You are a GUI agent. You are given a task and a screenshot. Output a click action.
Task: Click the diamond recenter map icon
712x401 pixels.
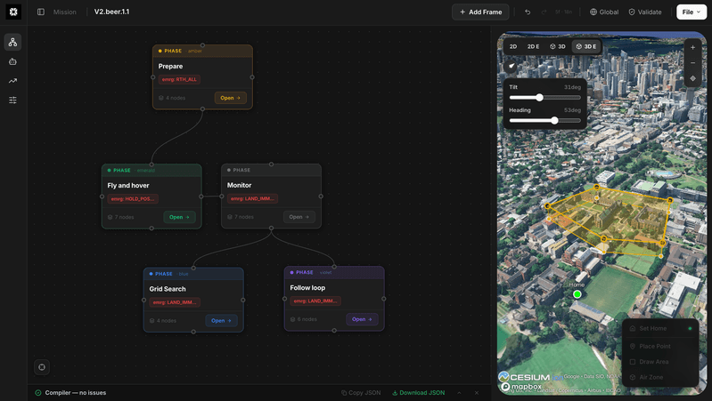pos(692,78)
